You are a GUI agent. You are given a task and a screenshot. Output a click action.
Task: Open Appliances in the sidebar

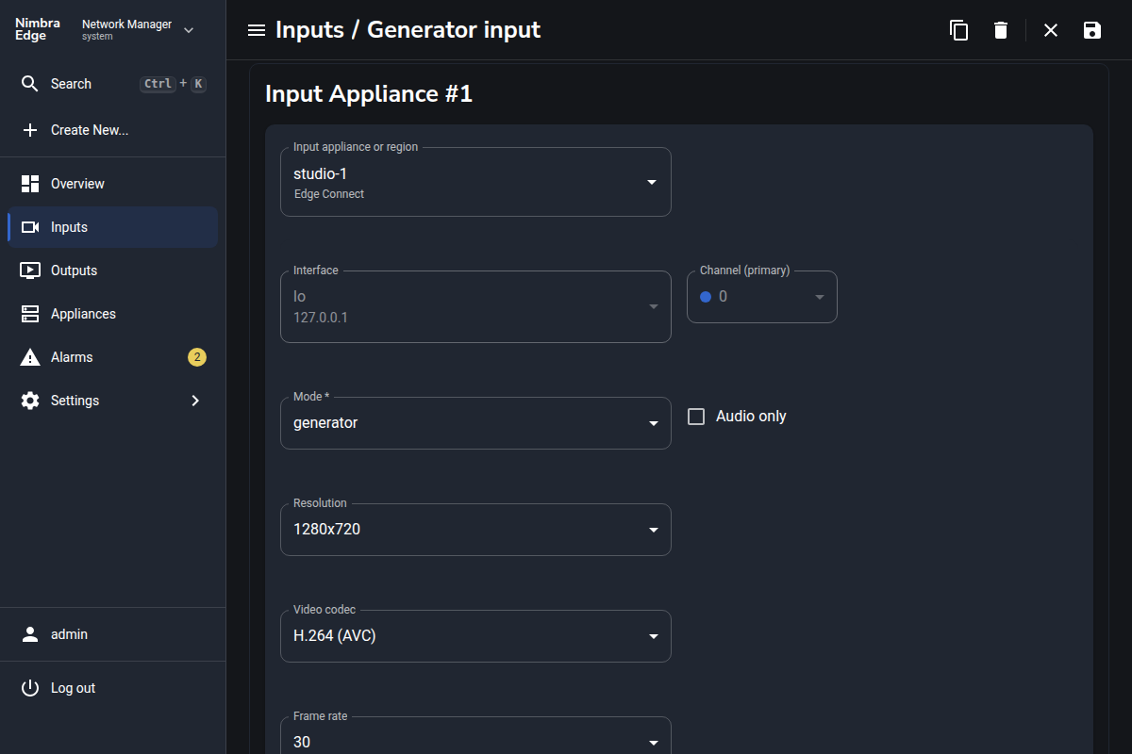(x=112, y=314)
